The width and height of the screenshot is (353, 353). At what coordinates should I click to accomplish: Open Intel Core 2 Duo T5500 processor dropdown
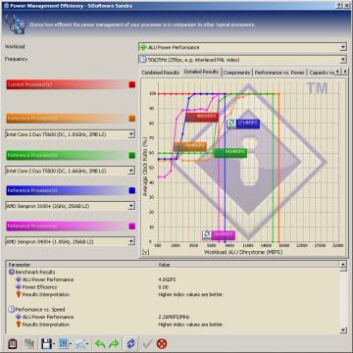[x=131, y=171]
